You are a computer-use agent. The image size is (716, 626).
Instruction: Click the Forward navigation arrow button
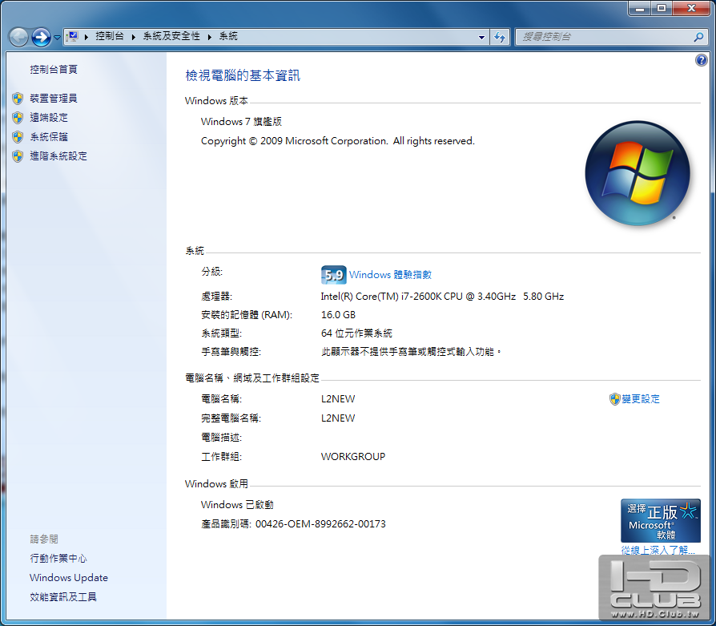tap(41, 37)
